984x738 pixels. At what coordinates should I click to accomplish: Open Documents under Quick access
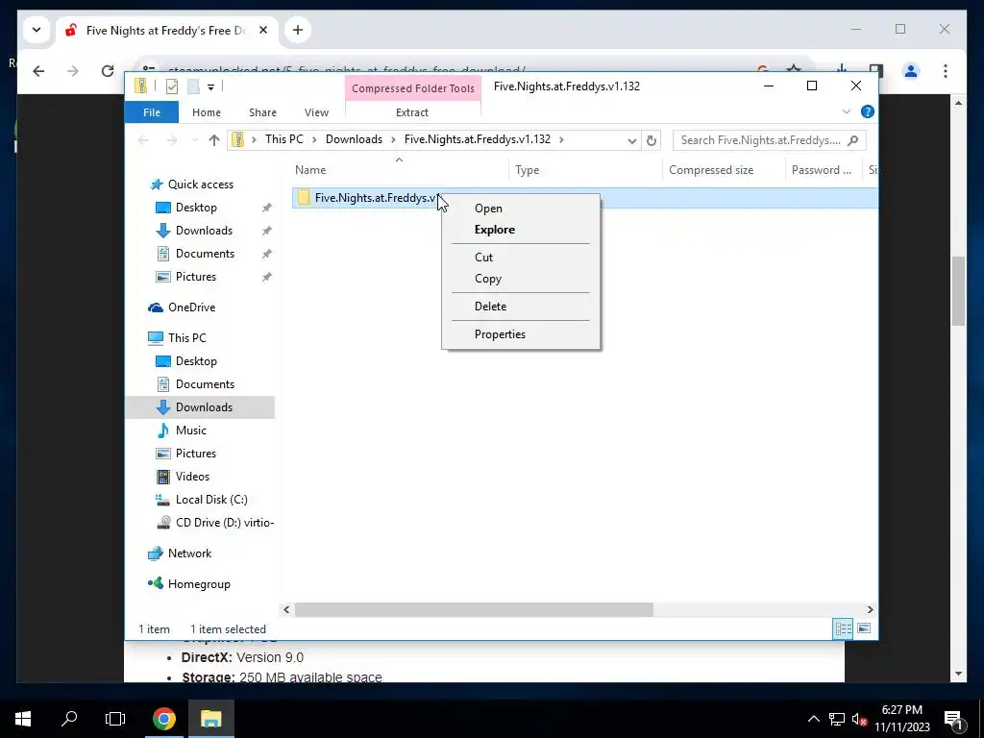point(205,254)
